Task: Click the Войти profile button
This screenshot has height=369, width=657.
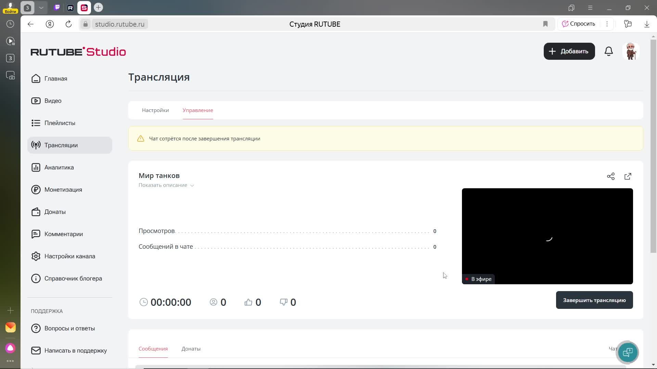Action: [10, 8]
